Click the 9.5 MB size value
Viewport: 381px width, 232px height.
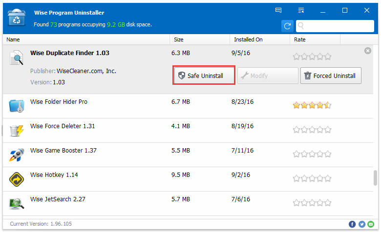pos(181,175)
